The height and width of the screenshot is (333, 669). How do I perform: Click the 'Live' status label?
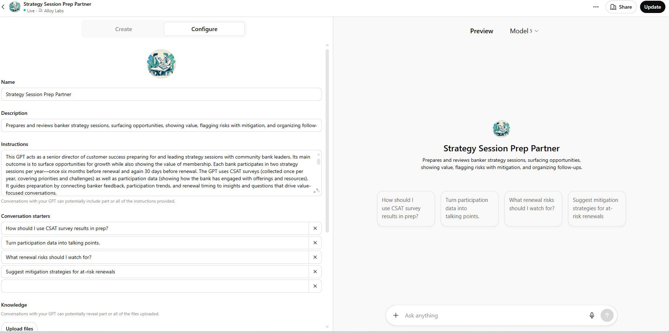click(31, 11)
